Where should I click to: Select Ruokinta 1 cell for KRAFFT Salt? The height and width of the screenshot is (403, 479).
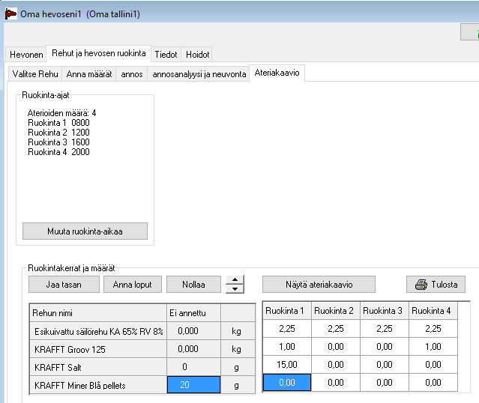(286, 365)
